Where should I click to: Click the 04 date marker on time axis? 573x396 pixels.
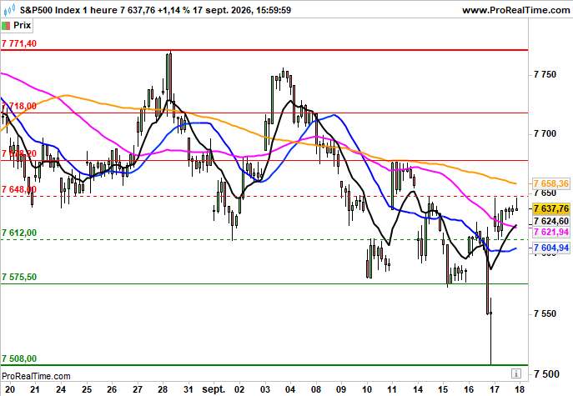point(290,389)
